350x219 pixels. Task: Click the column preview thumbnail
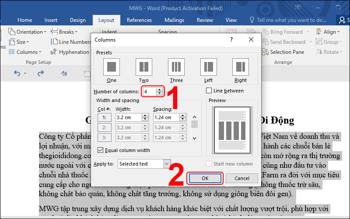232,130
